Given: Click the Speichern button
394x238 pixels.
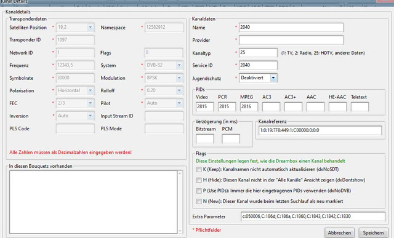Looking at the screenshot, I should pyautogui.click(x=373, y=232).
